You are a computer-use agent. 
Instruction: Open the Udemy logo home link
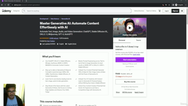(x=6, y=11)
